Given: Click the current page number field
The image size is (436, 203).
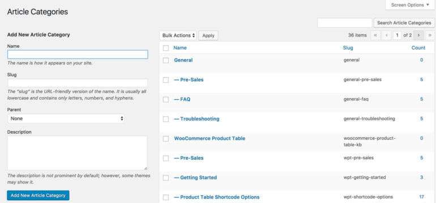Looking at the screenshot, I should coord(397,36).
